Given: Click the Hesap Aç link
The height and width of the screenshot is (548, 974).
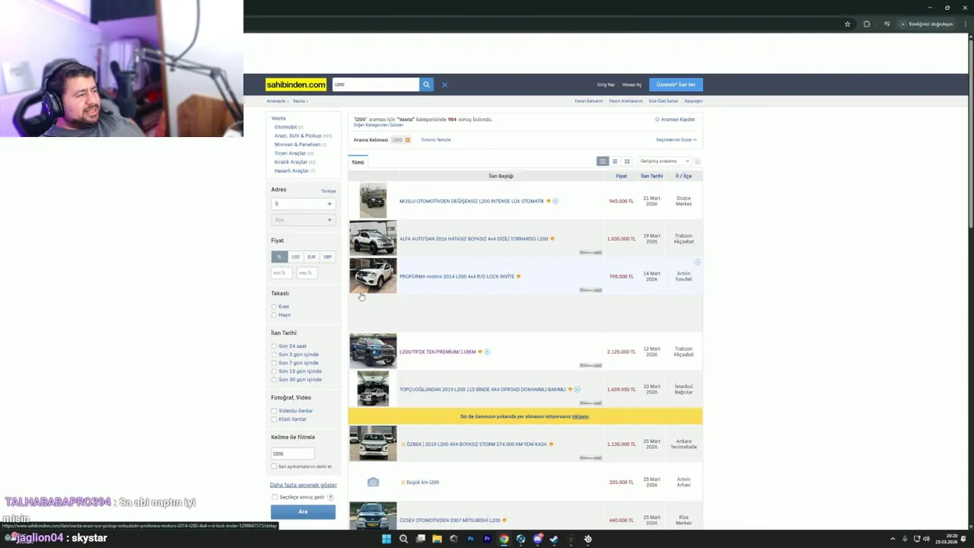Looking at the screenshot, I should (x=632, y=84).
